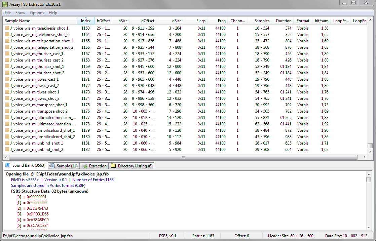Click the Directory Listing folder icon
This screenshot has height=241, width=376.
[x=113, y=166]
